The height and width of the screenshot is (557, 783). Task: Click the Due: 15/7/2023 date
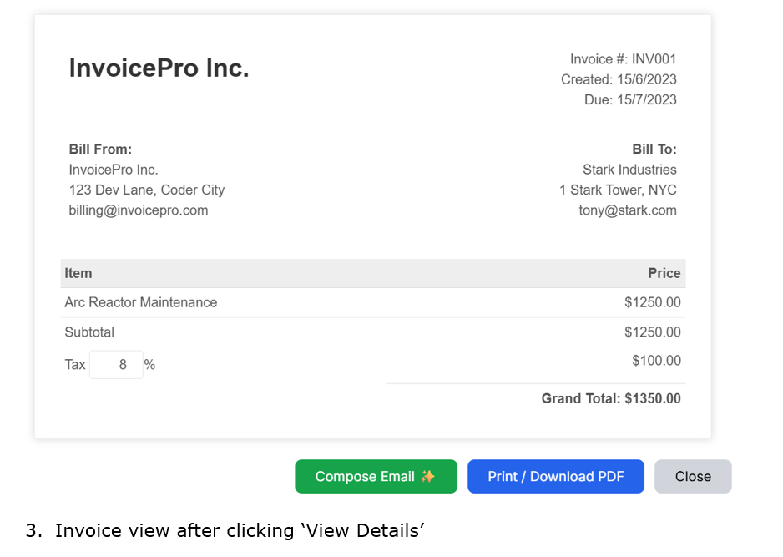pyautogui.click(x=630, y=99)
